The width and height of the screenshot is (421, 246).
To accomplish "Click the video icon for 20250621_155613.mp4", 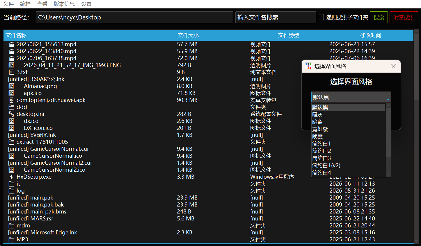I will 11,44.
